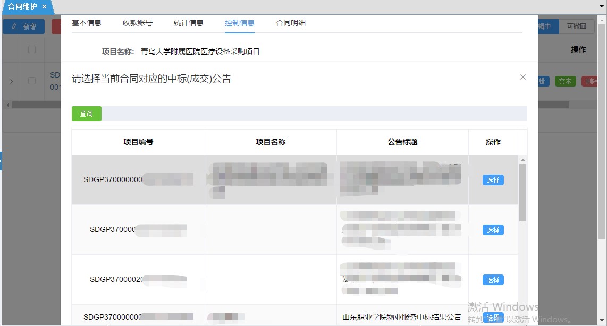Click the 可撤回 filter button

[576, 27]
